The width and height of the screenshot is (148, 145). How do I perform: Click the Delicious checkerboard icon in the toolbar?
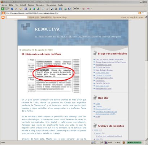click(52, 9)
